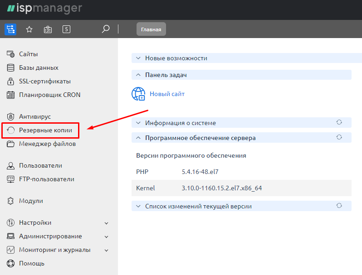Expand the Настройки sidebar menu
Screen dimensions: 362x275
(106, 223)
